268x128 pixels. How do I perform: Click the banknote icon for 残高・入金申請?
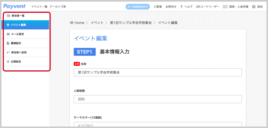pos(225,7)
